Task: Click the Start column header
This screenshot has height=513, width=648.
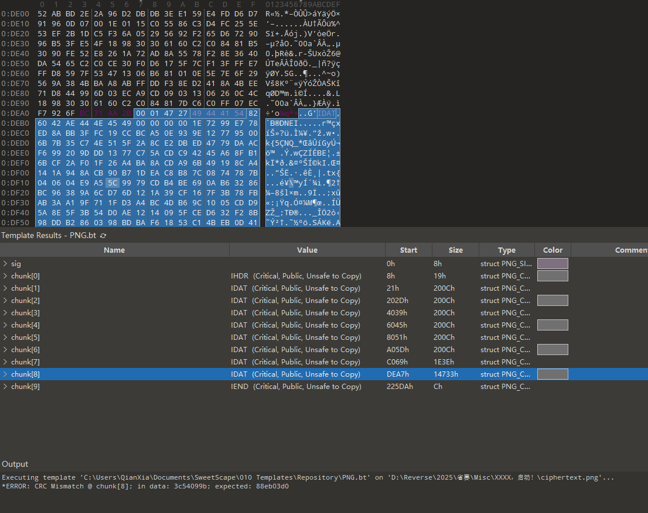Action: tap(408, 250)
